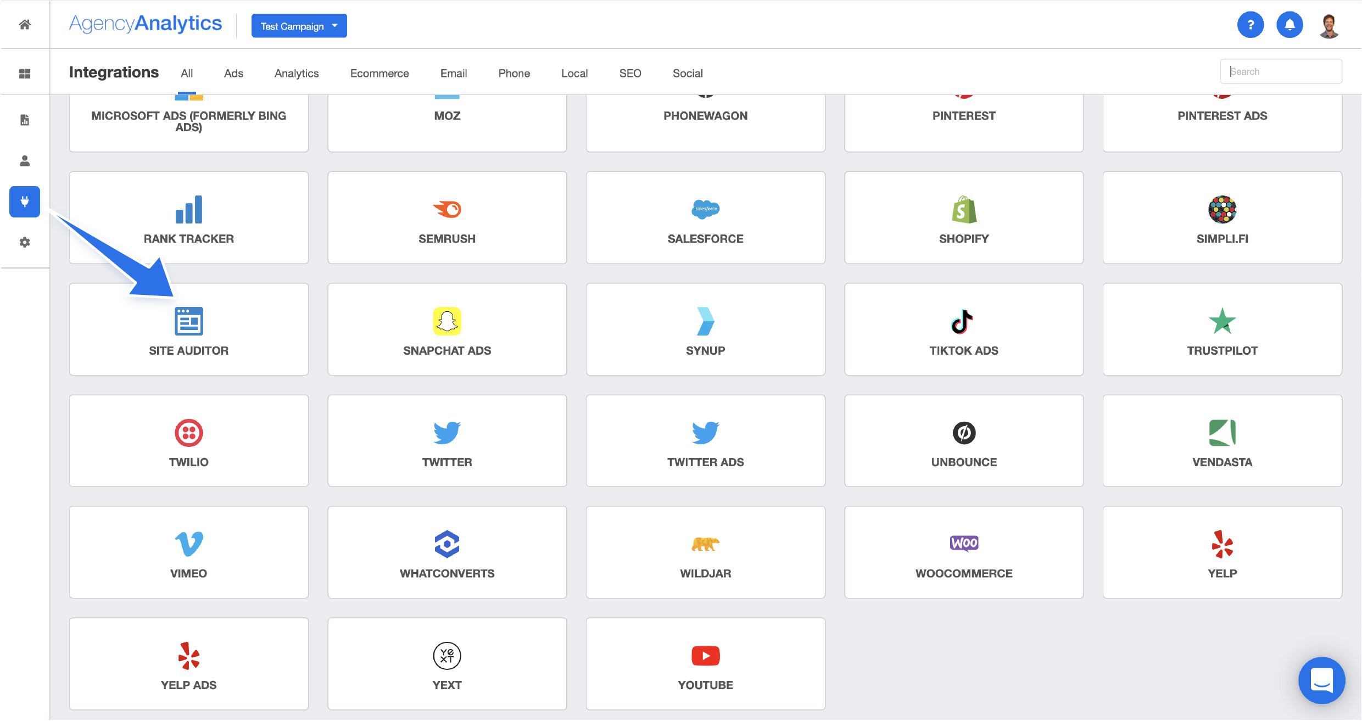This screenshot has width=1362, height=721.
Task: Click the Social filter button
Action: (686, 71)
